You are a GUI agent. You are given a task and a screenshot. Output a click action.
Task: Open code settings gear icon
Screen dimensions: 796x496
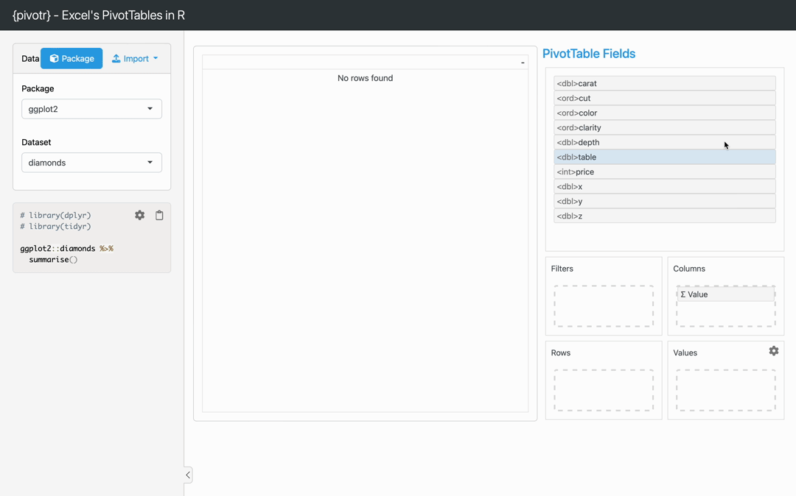pos(139,216)
